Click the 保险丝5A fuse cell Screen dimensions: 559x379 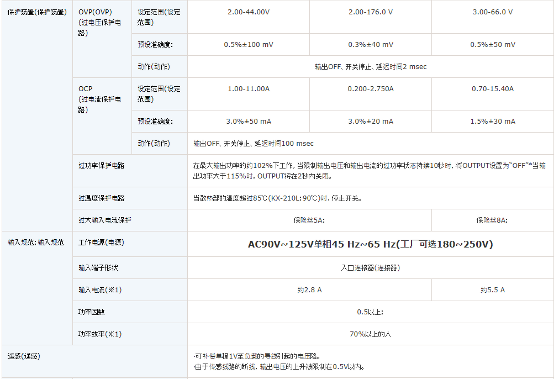point(309,220)
